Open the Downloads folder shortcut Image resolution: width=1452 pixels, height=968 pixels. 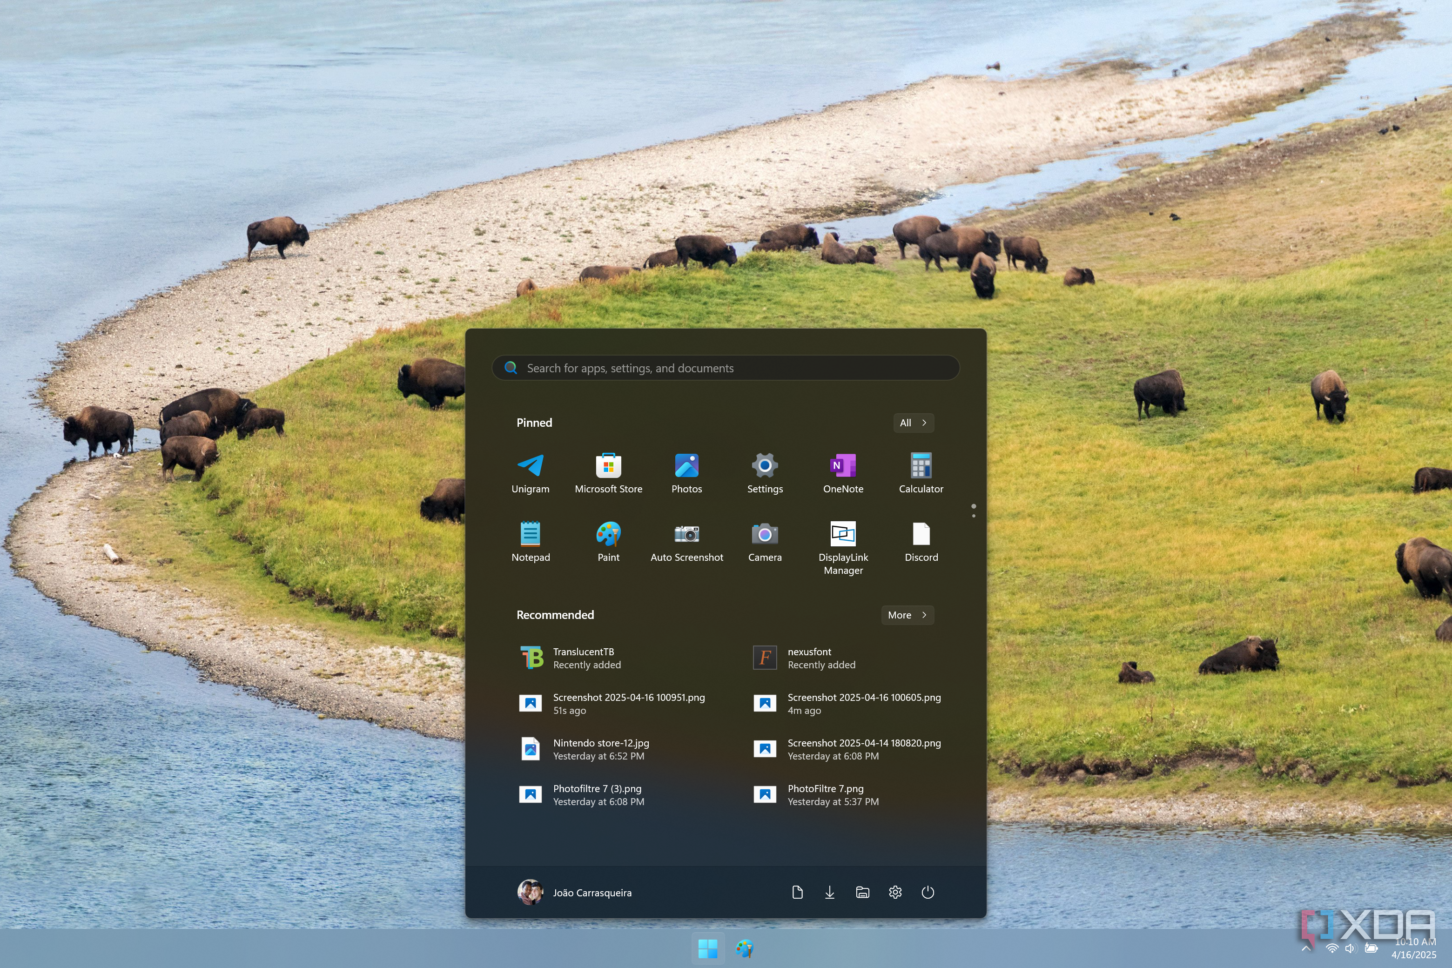tap(829, 892)
